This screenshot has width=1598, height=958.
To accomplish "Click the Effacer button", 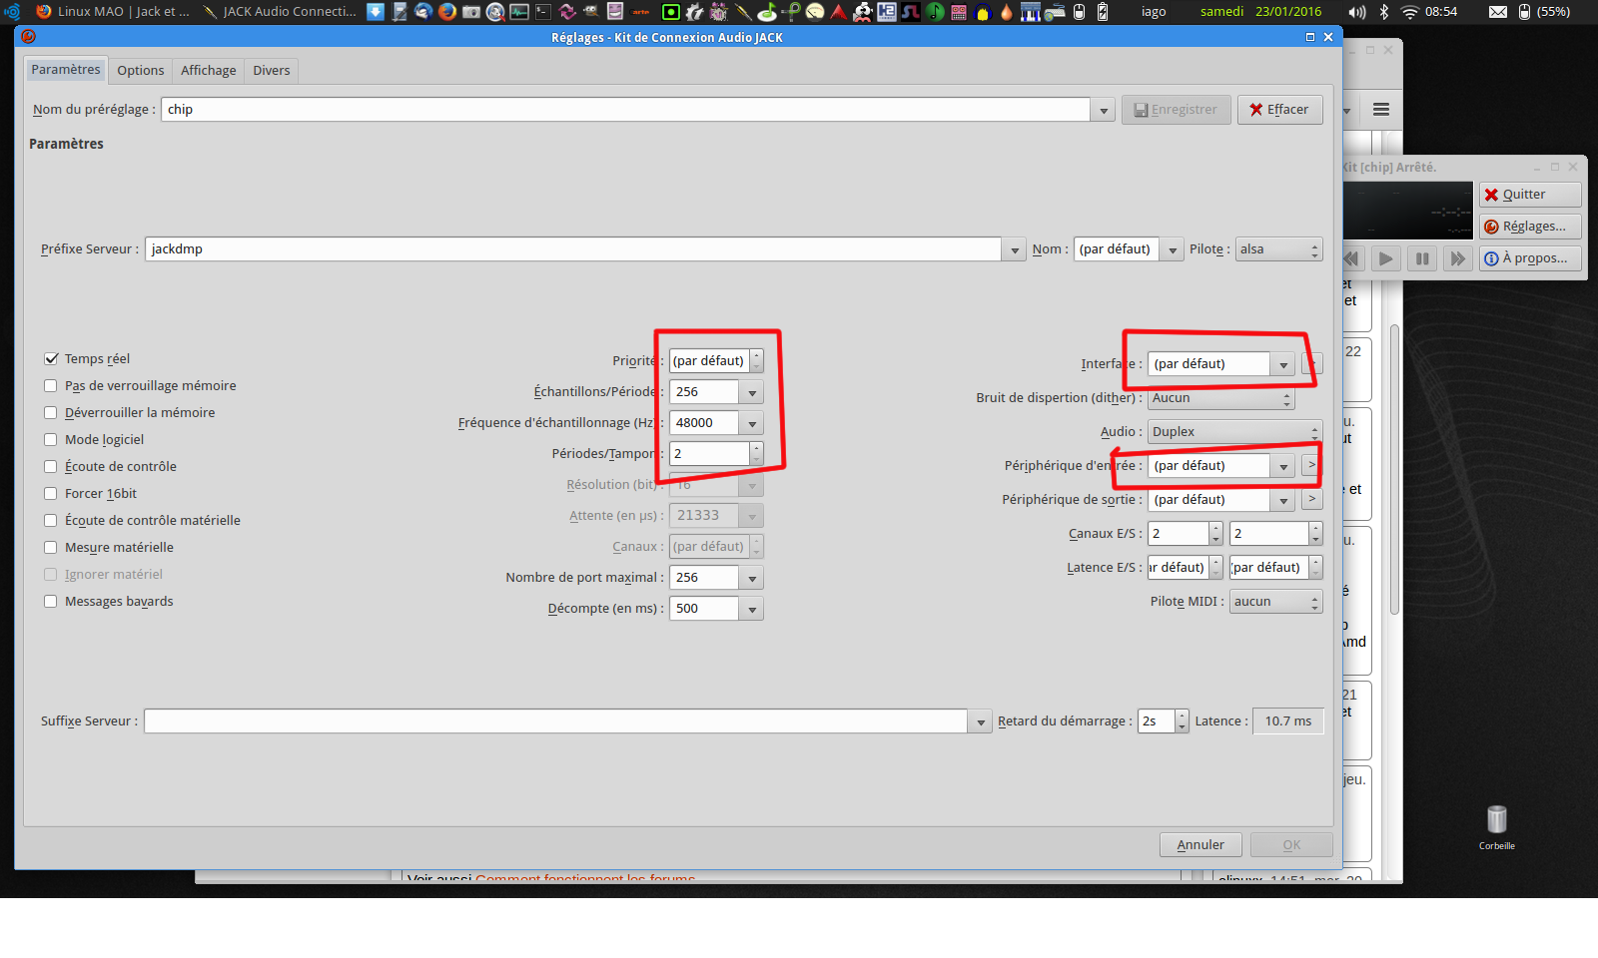I will click(x=1280, y=110).
